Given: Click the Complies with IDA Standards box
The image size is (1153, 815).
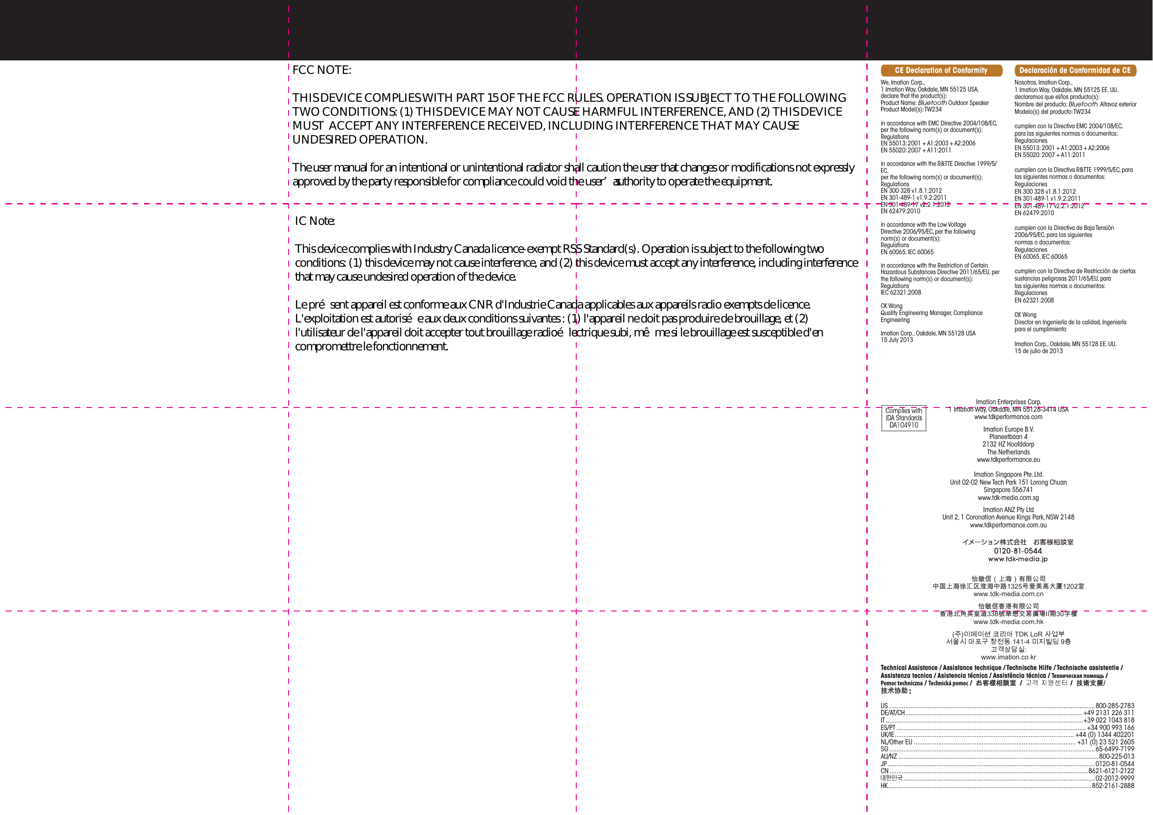Looking at the screenshot, I should pyautogui.click(x=903, y=418).
